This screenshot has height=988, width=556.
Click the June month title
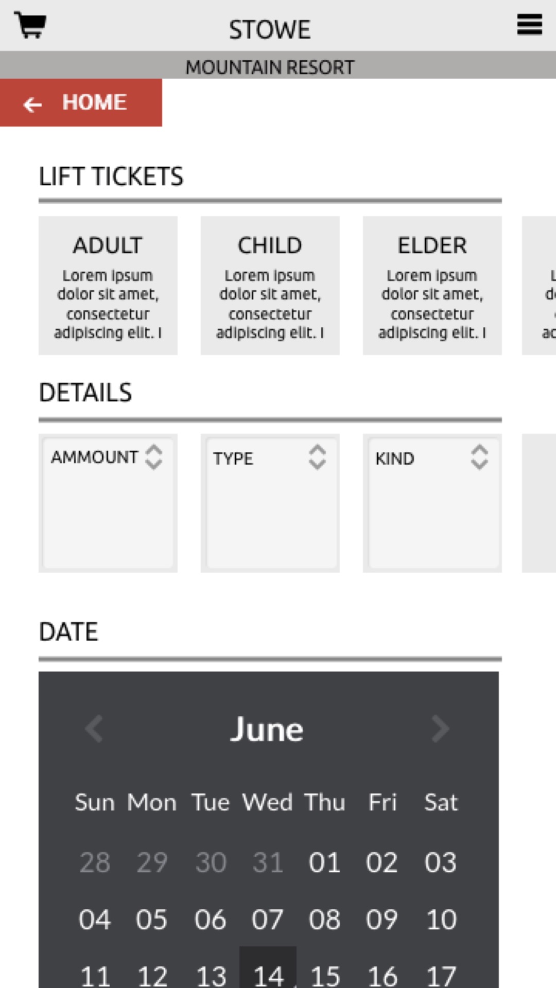(267, 729)
